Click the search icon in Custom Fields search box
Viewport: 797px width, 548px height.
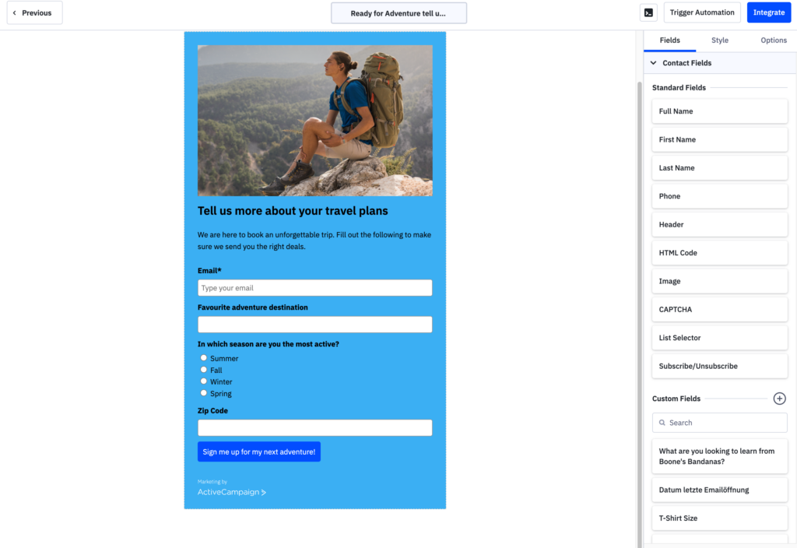point(662,422)
